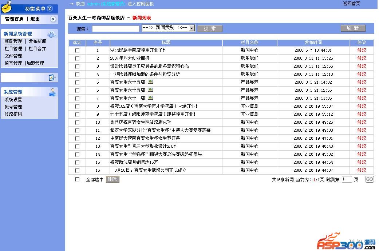This screenshot has width=379, height=251.
Task: Open 文件管理 menu item
Action: coord(13,56)
